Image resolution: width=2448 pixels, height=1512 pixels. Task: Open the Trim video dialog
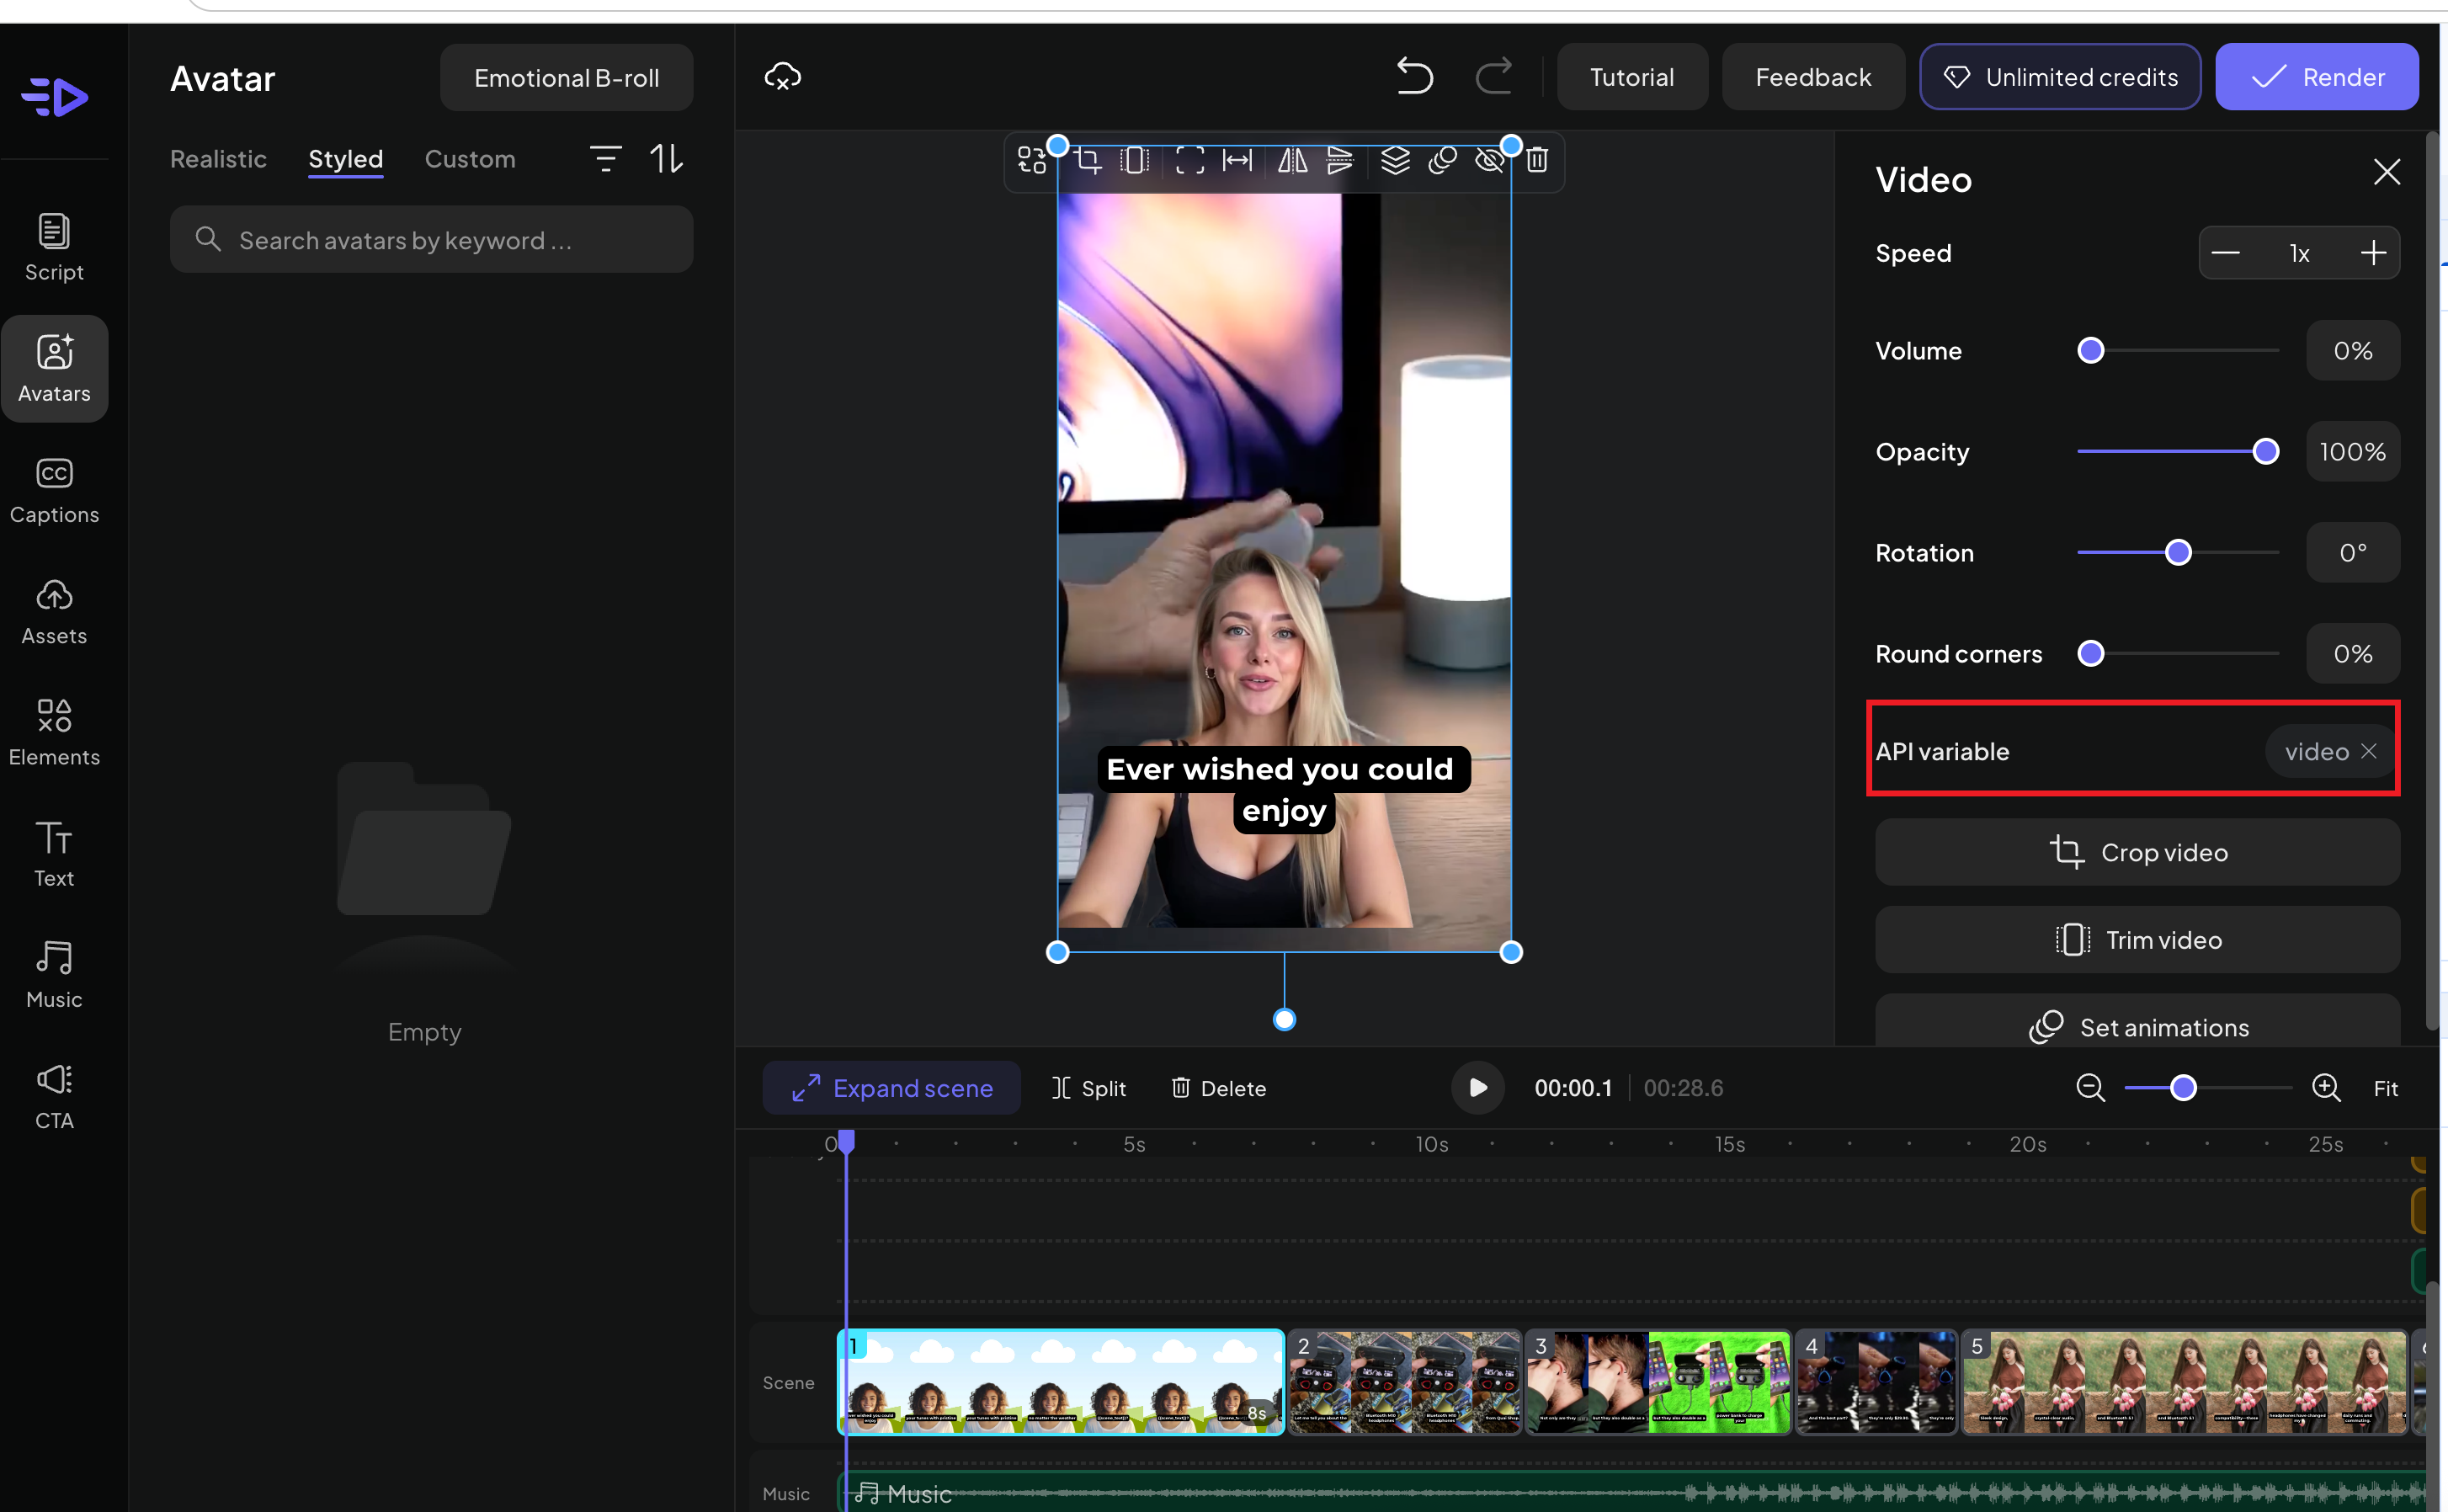(x=2136, y=939)
